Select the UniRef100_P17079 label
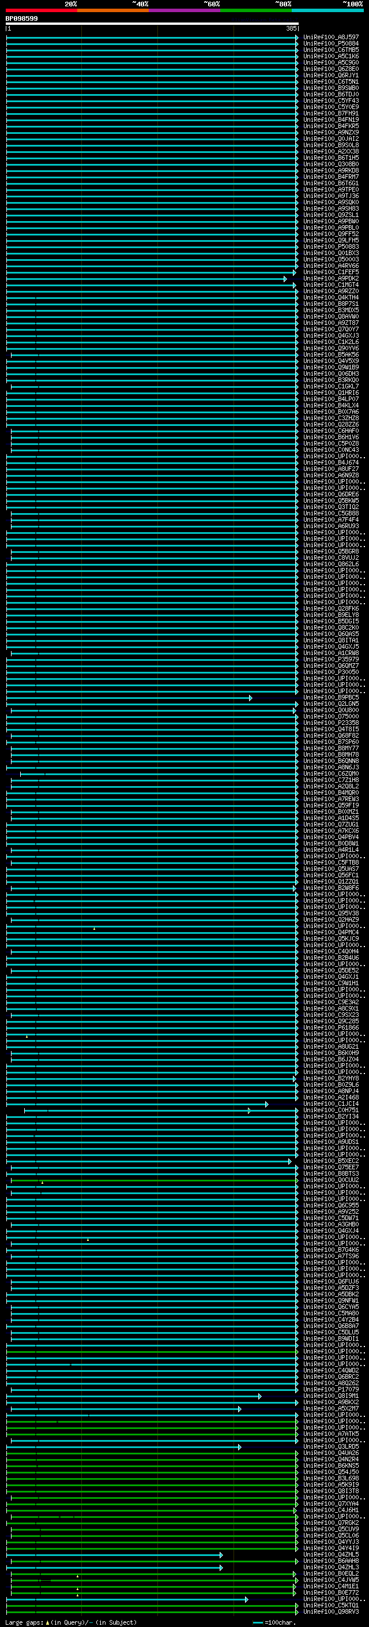The width and height of the screenshot is (369, 1627). [331, 1390]
